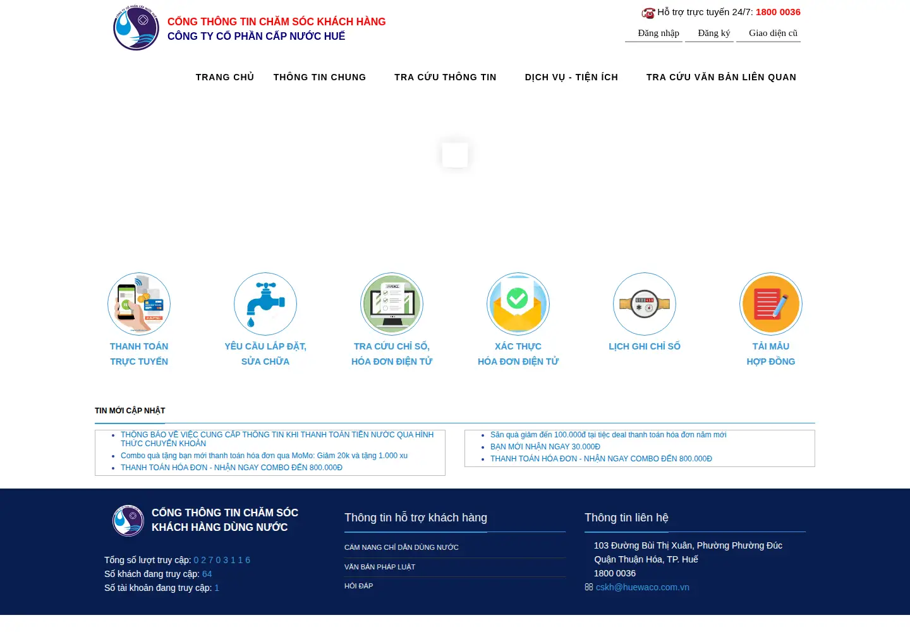Click the 1800 0036 hotline number in header
This screenshot has height=632, width=910.
click(778, 12)
